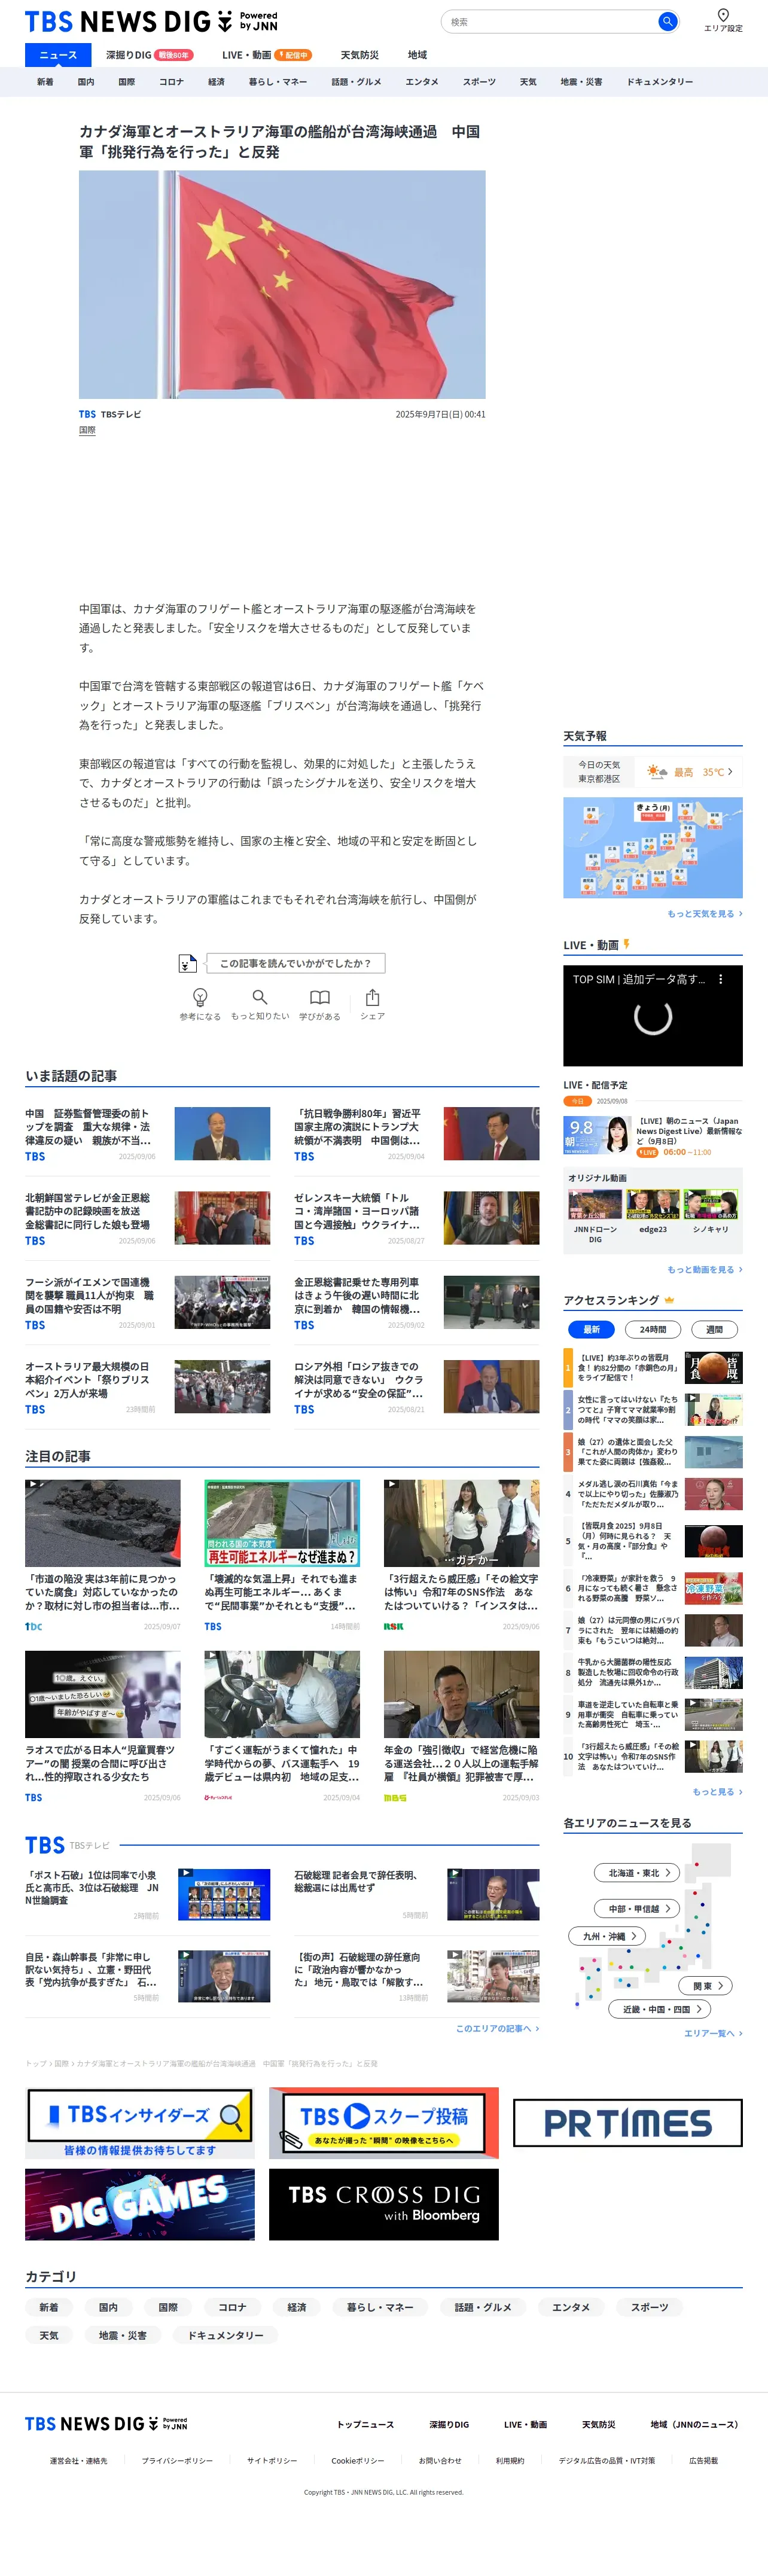This screenshot has width=768, height=2576.
Task: Expand the 関東 area button
Action: [x=706, y=1985]
